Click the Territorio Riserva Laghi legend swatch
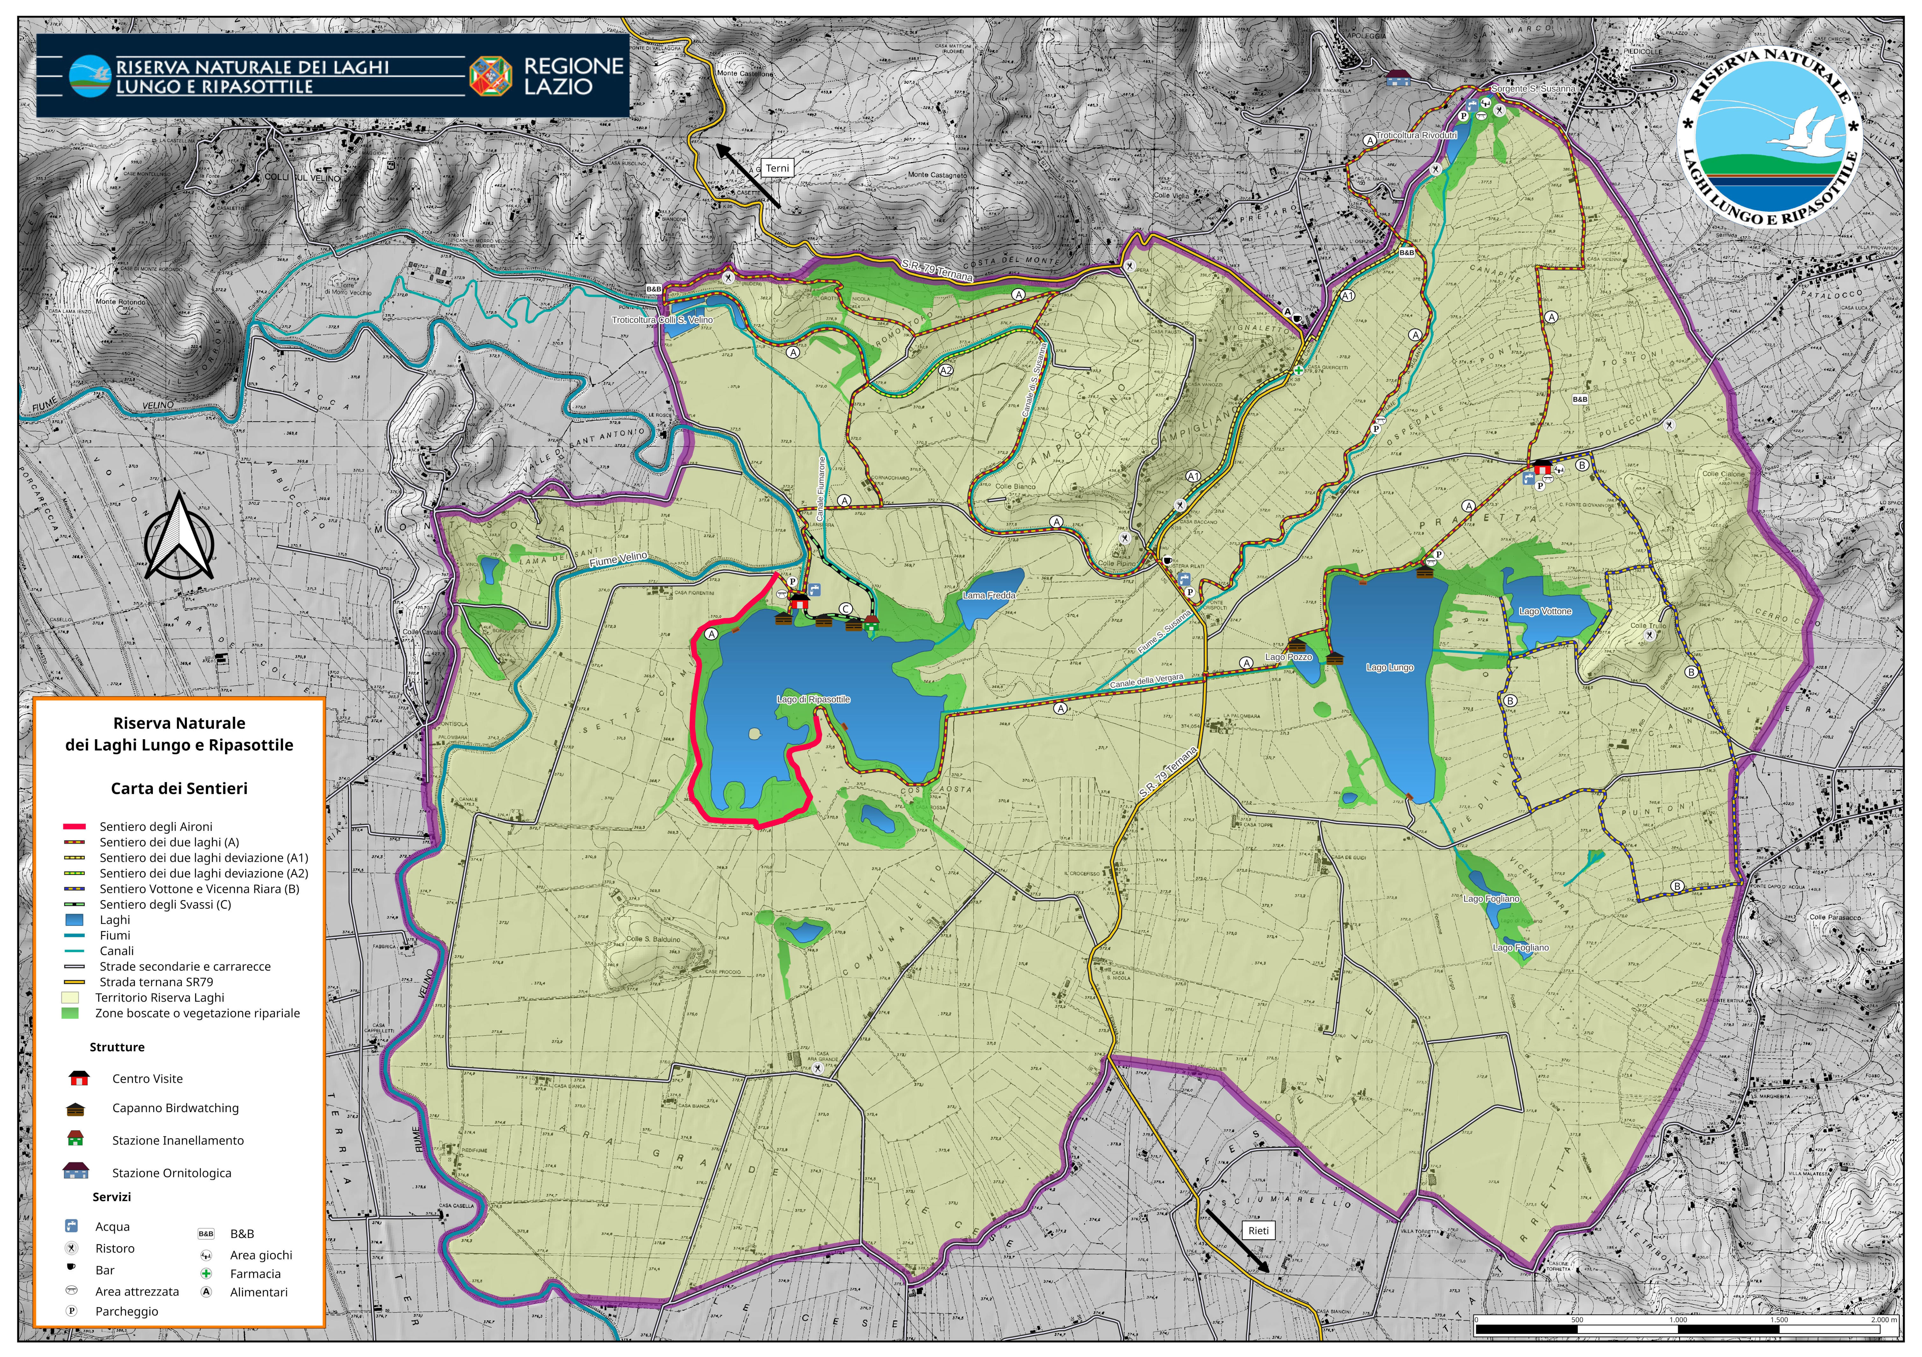The width and height of the screenshot is (1922, 1357). (70, 997)
